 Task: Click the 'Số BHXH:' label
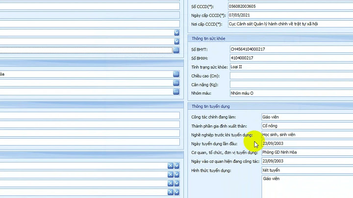coord(200,58)
